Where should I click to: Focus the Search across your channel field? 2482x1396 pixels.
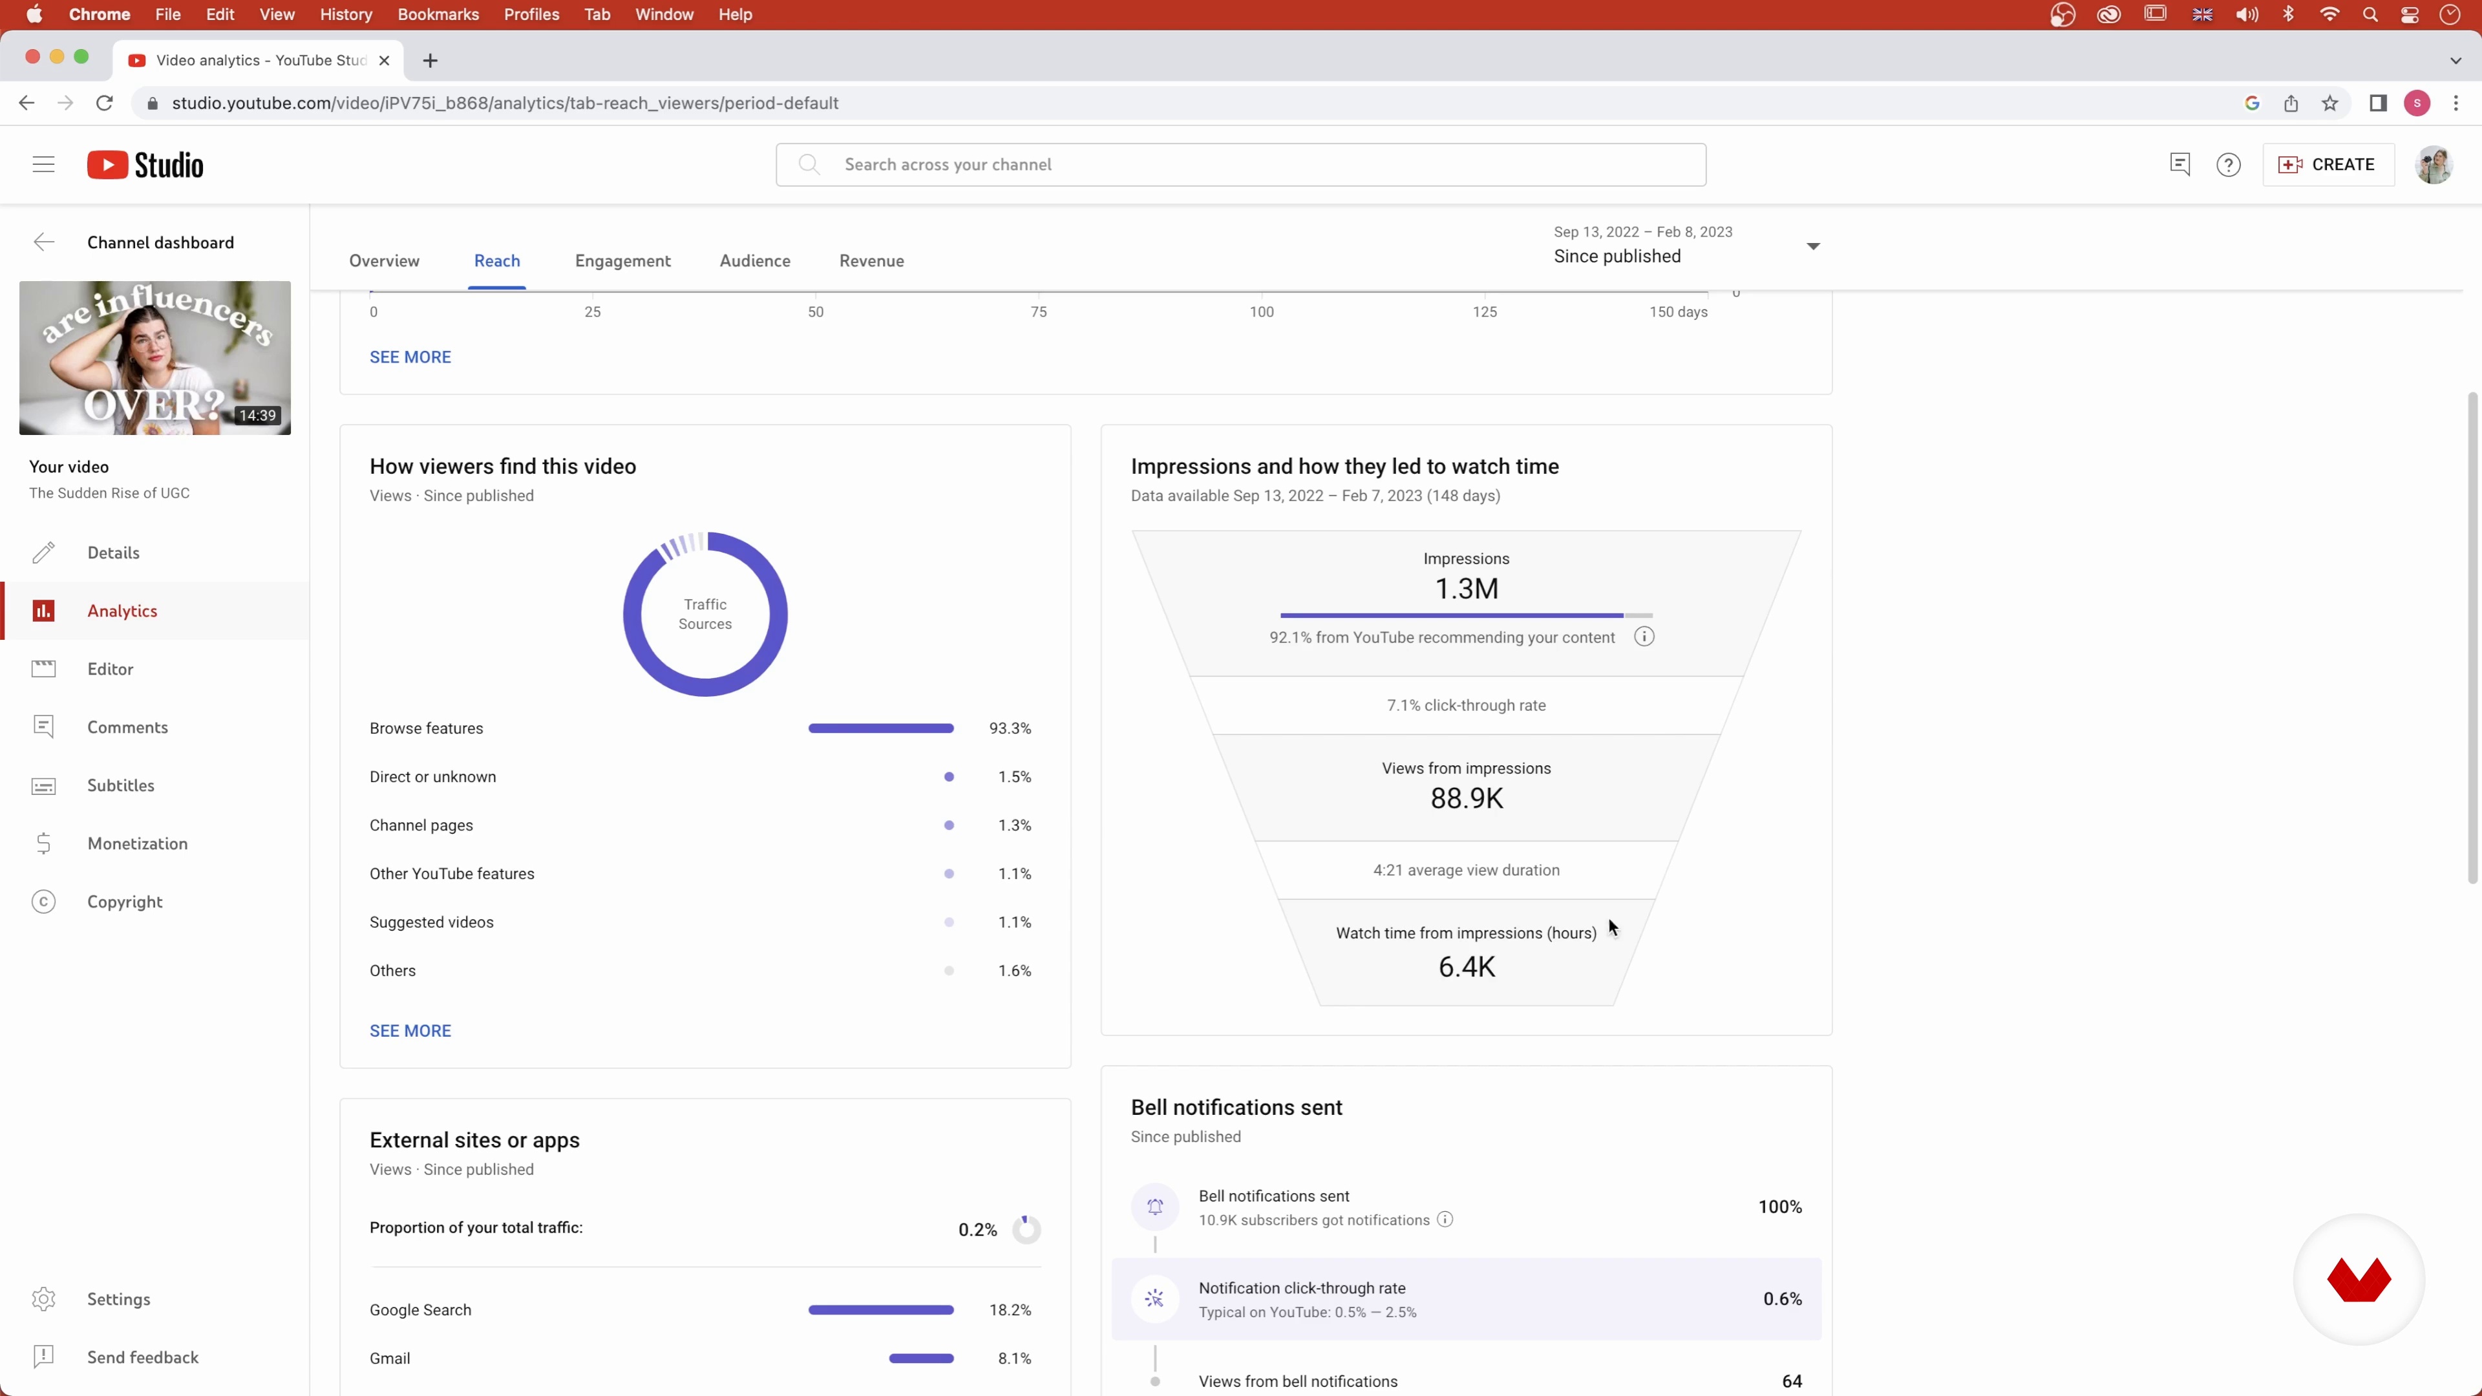pos(1241,165)
